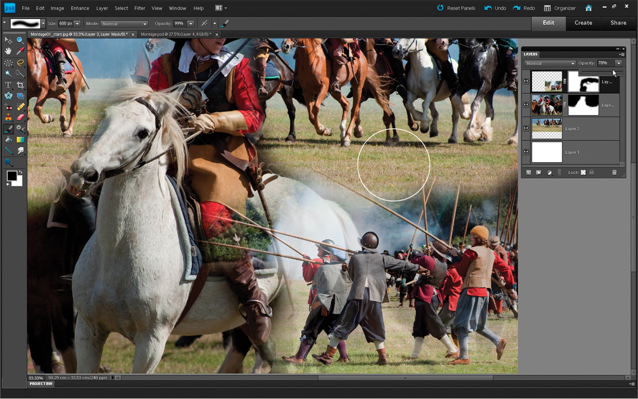Screen dimensions: 638x399
Task: Click the foreground black color swatch
Action: [x=11, y=176]
